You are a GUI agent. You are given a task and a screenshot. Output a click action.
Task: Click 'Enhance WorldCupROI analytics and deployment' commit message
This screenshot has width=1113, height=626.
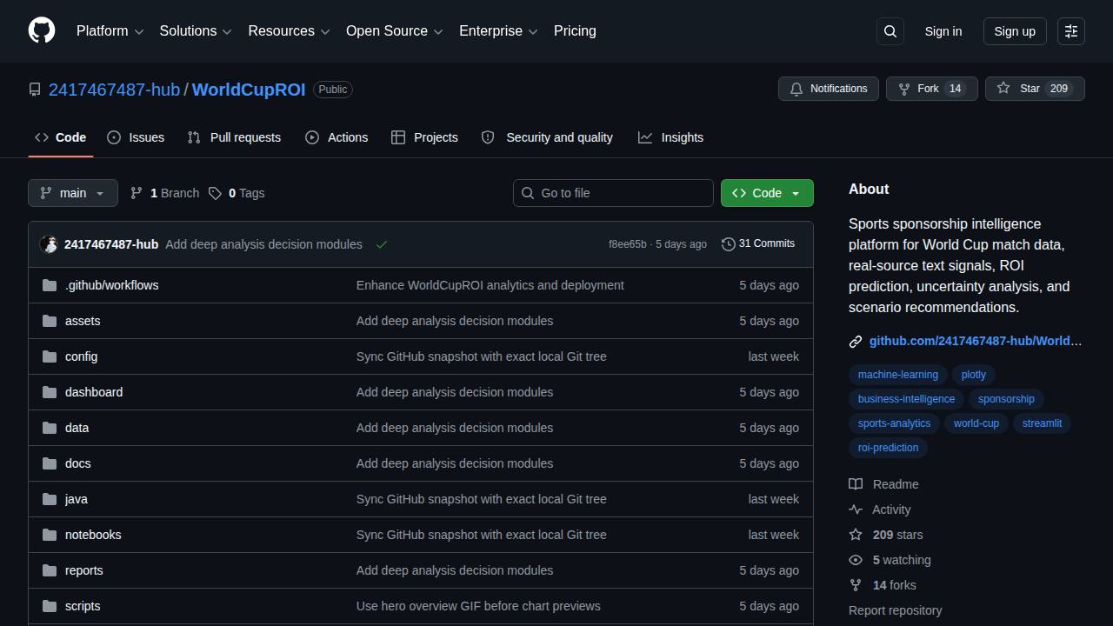point(490,285)
